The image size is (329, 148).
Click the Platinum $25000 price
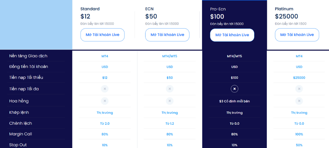[287, 16]
